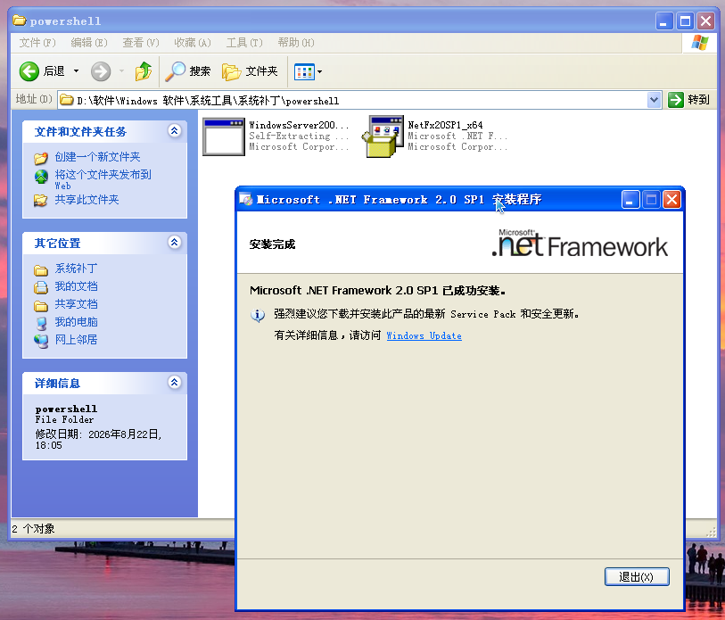Toggle the 文件夹 folders pane button
725x620 pixels.
(250, 71)
